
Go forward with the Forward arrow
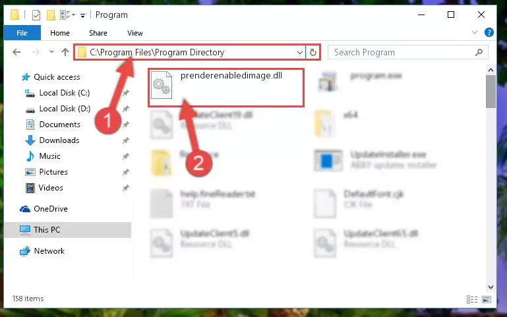click(x=36, y=52)
